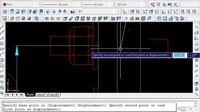The image size is (200, 112).
Task: Switch to the Layout1 tab
Action: point(41,95)
